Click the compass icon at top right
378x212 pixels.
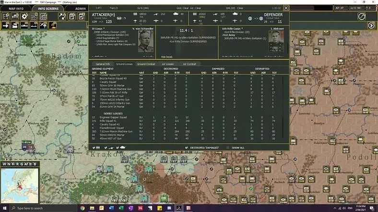point(362,16)
